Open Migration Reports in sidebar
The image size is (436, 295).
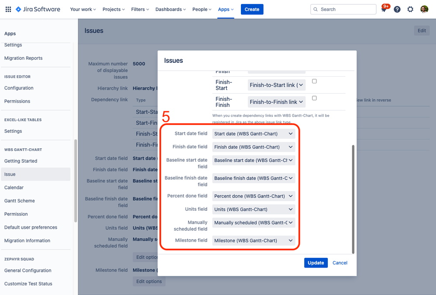click(24, 58)
